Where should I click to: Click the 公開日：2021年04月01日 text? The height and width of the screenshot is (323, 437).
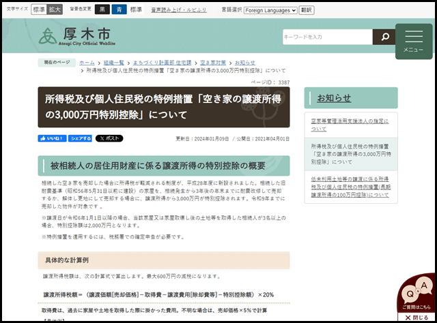[x=263, y=138]
